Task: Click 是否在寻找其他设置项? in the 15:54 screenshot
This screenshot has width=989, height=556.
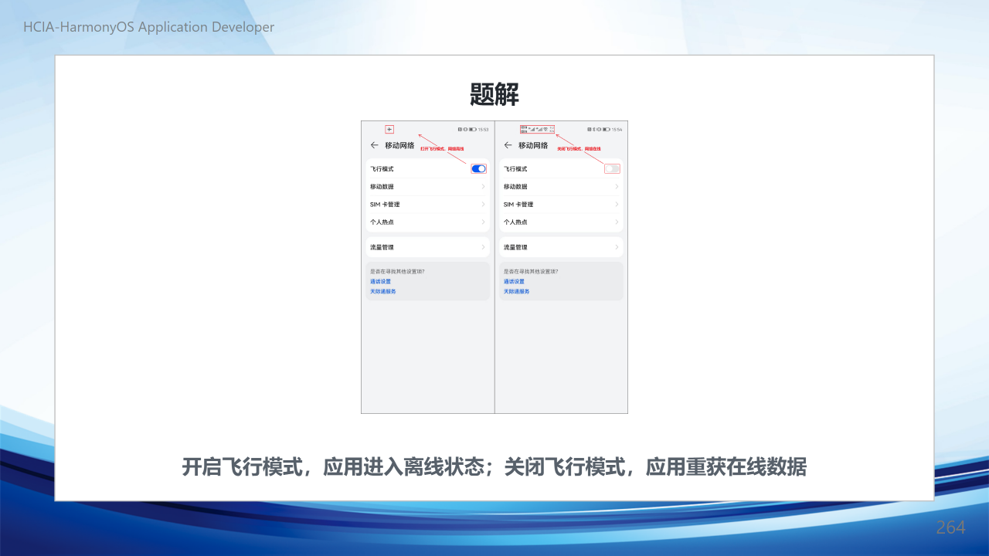Action: click(x=531, y=272)
